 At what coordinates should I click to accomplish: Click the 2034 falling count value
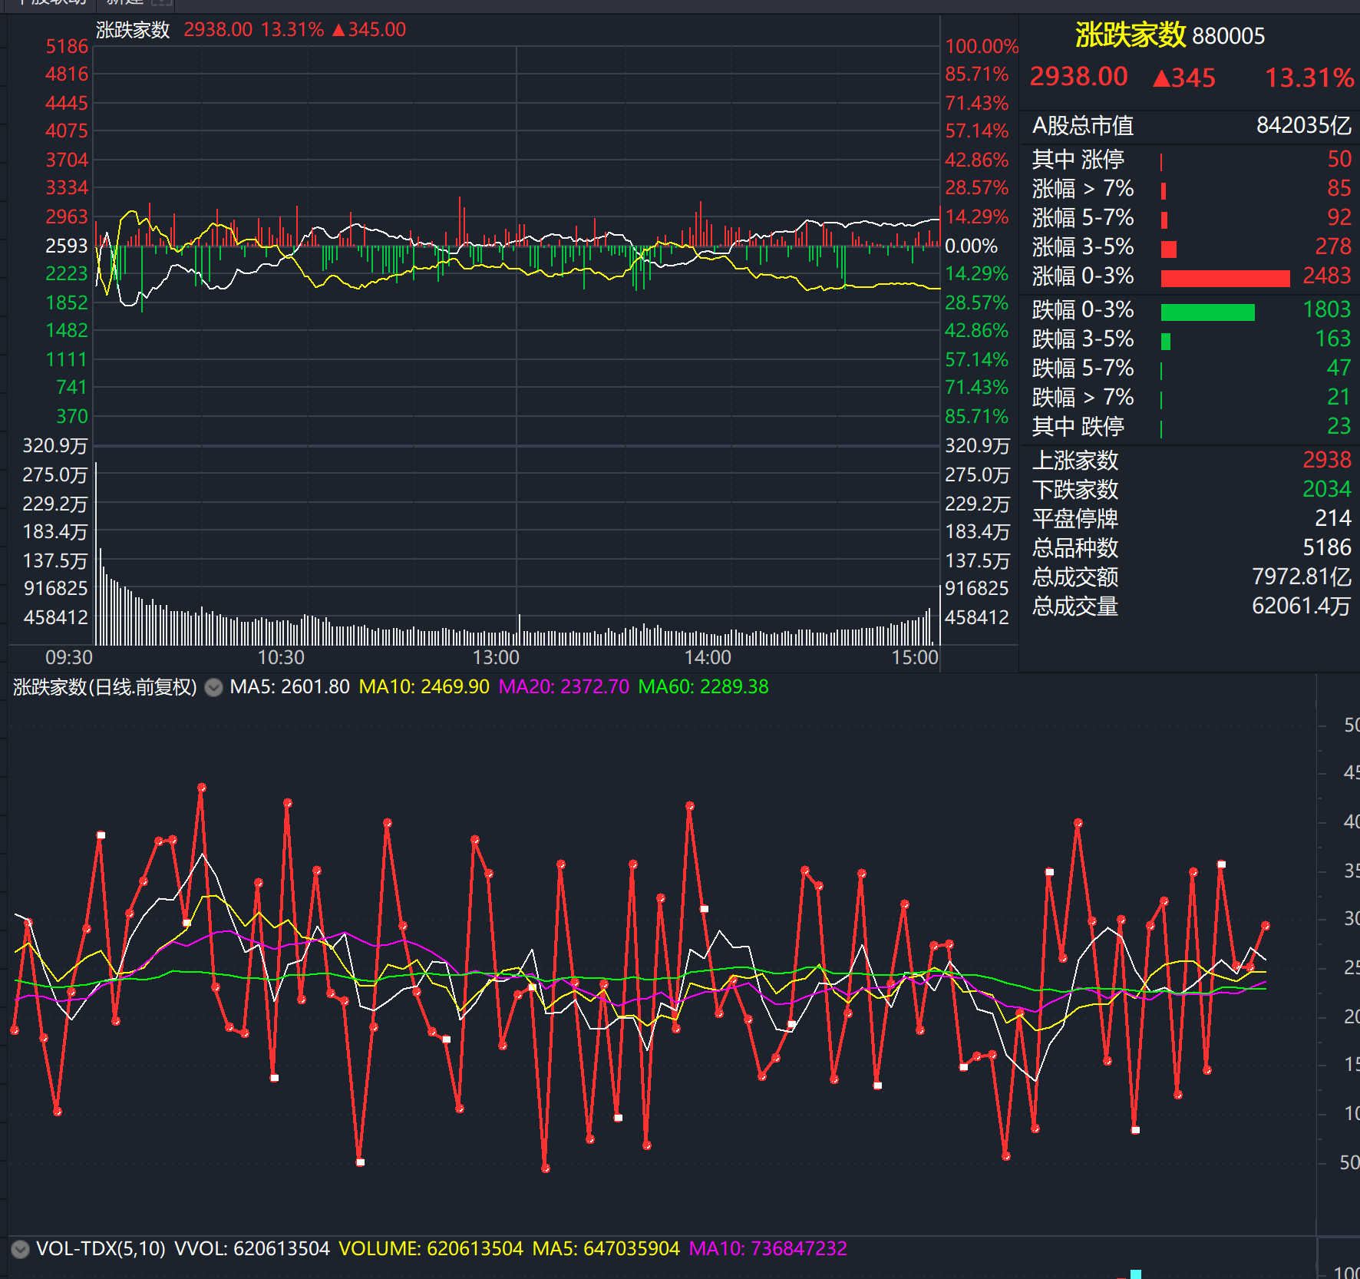click(x=1326, y=489)
